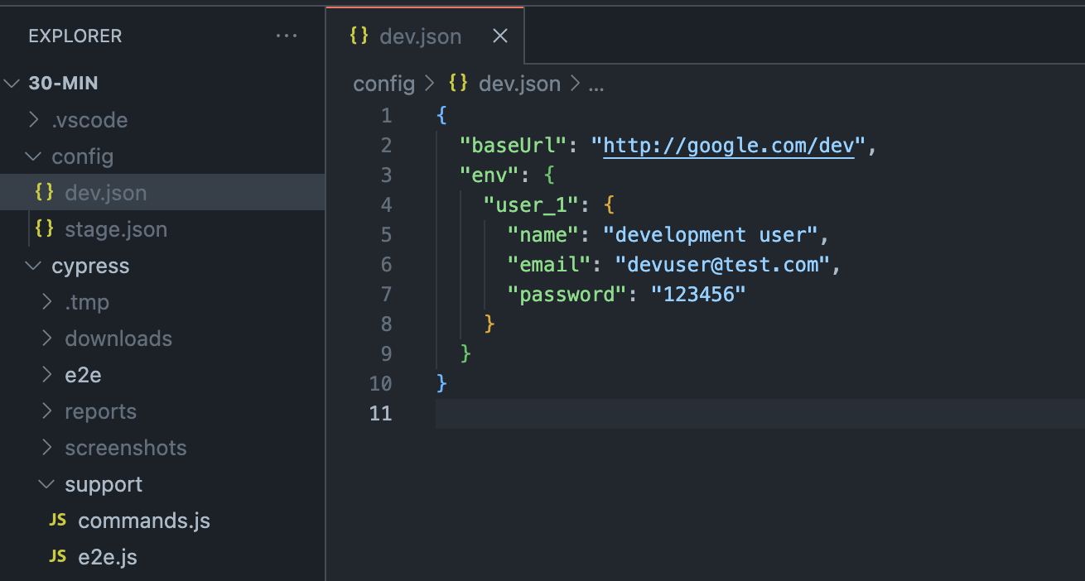Viewport: 1085px width, 581px height.
Task: Collapse the config folder
Action: pyautogui.click(x=32, y=156)
